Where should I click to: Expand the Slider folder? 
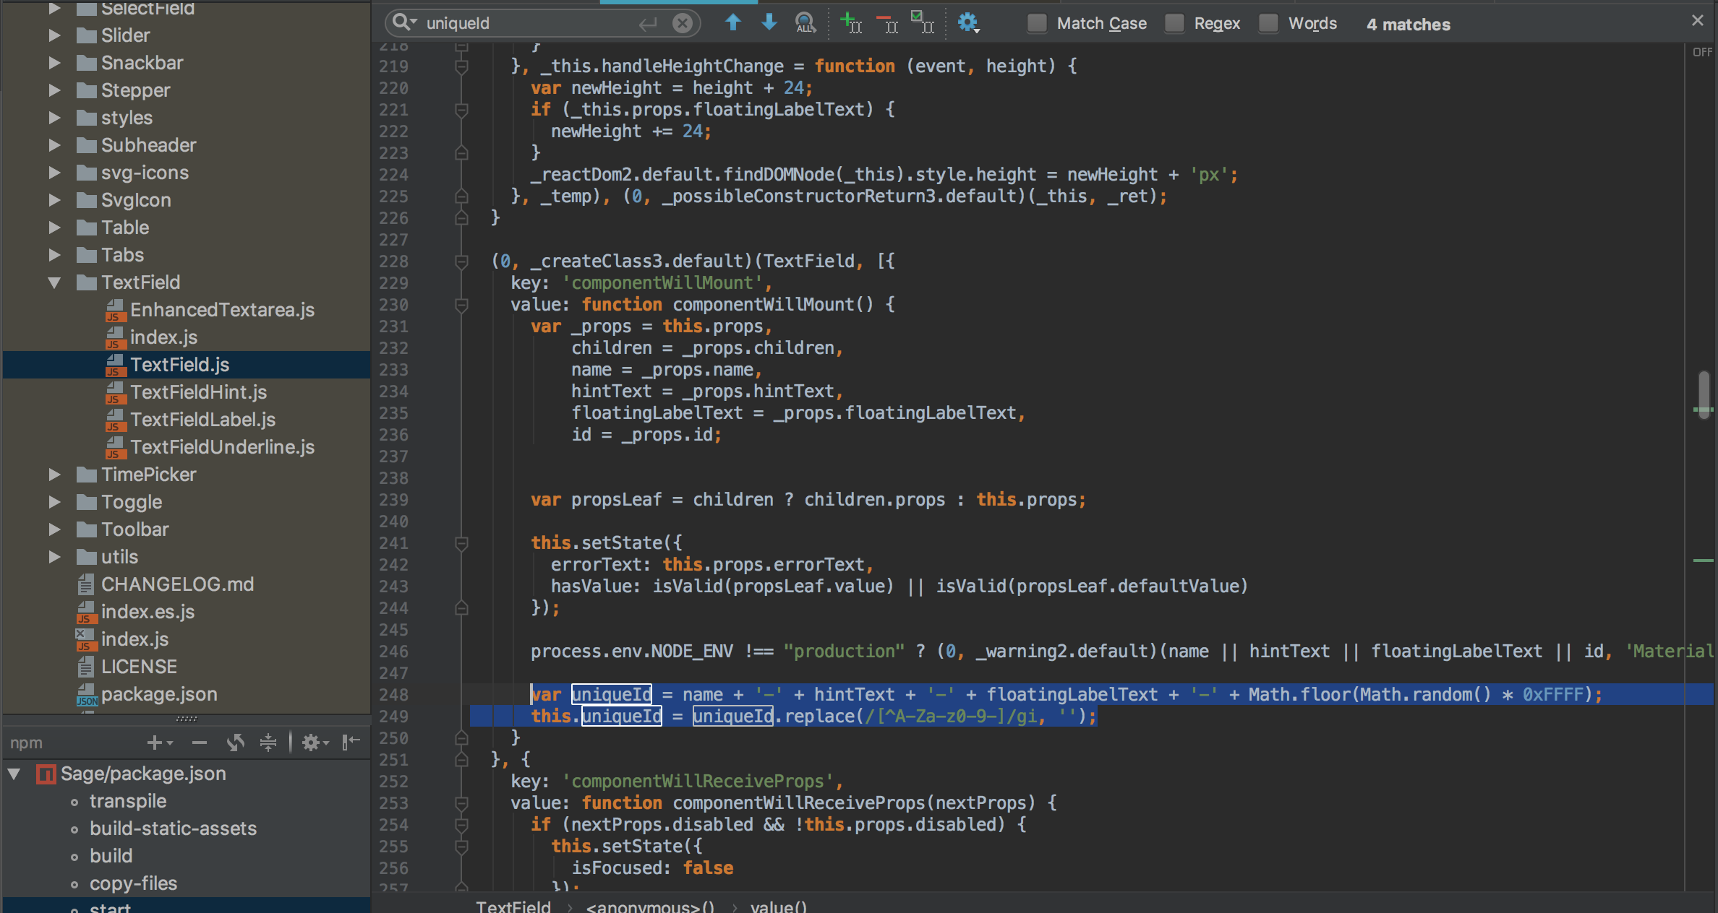point(54,35)
